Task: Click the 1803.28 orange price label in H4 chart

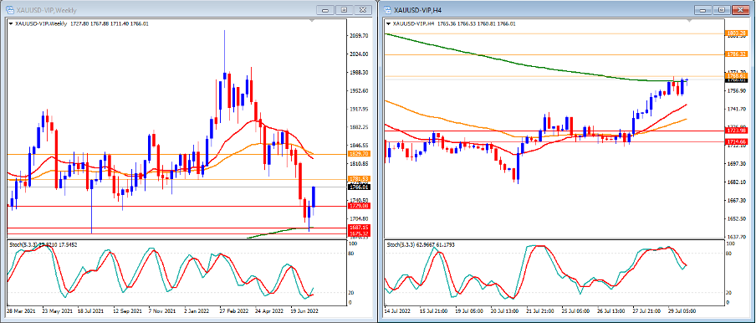Action: [x=738, y=33]
